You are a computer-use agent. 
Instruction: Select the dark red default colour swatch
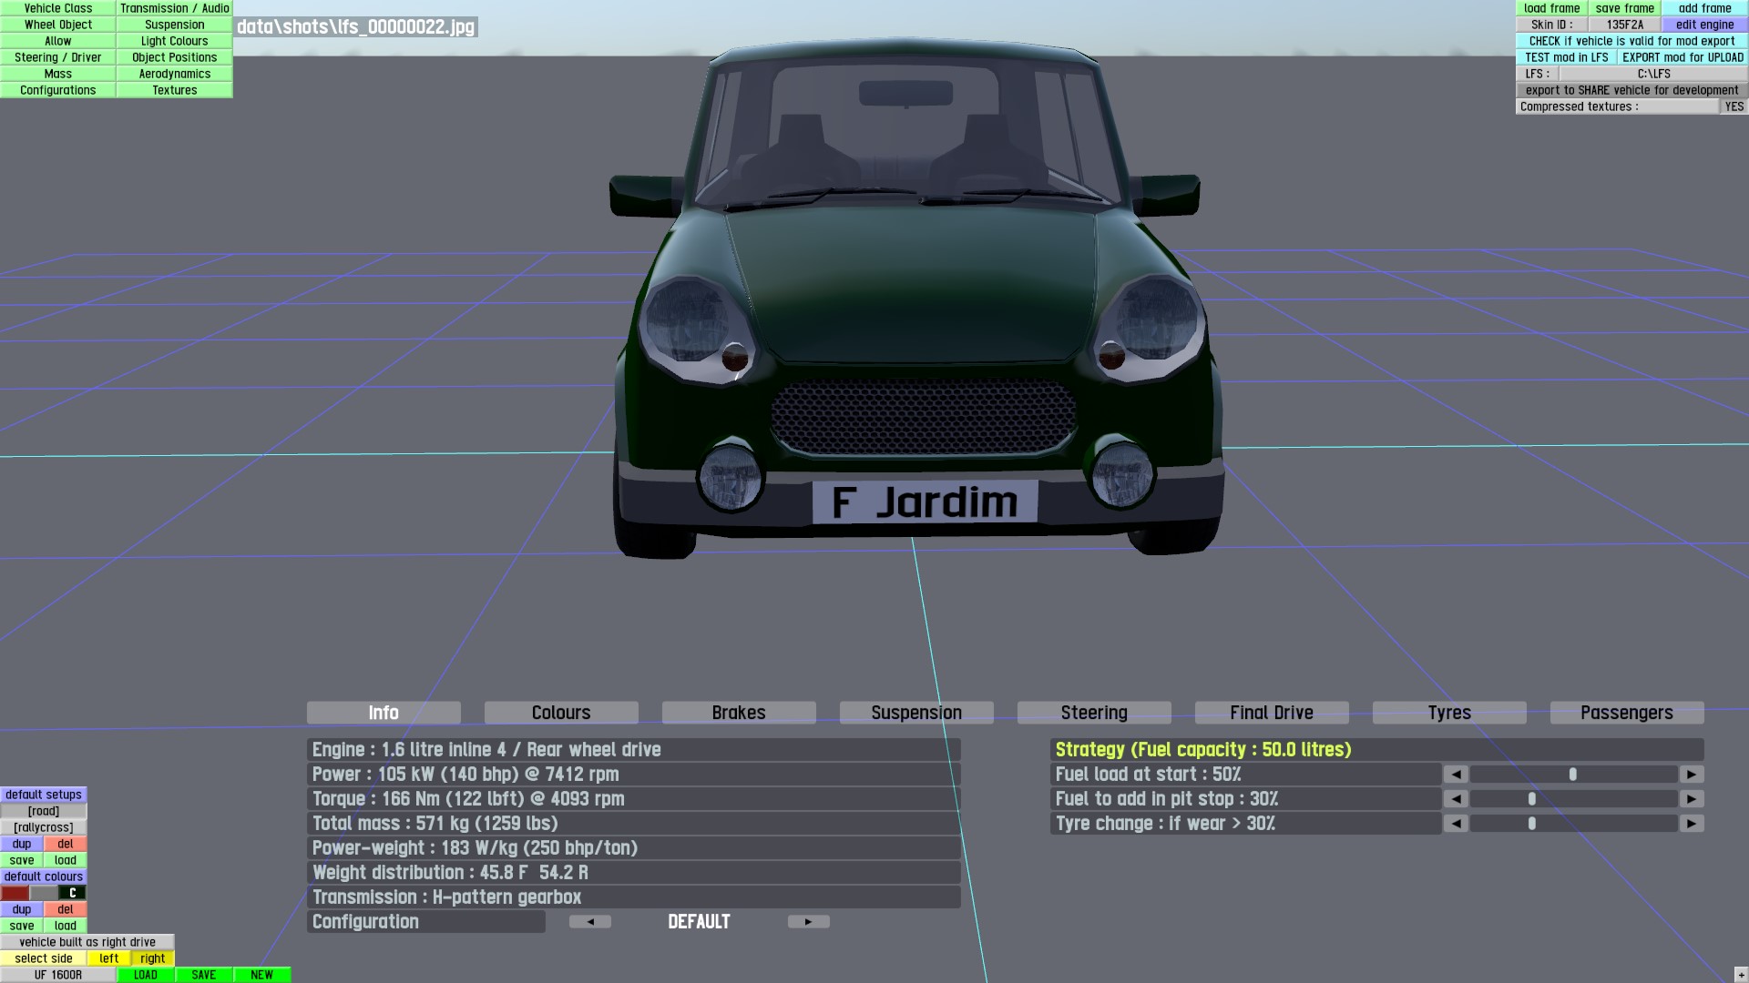coord(15,893)
